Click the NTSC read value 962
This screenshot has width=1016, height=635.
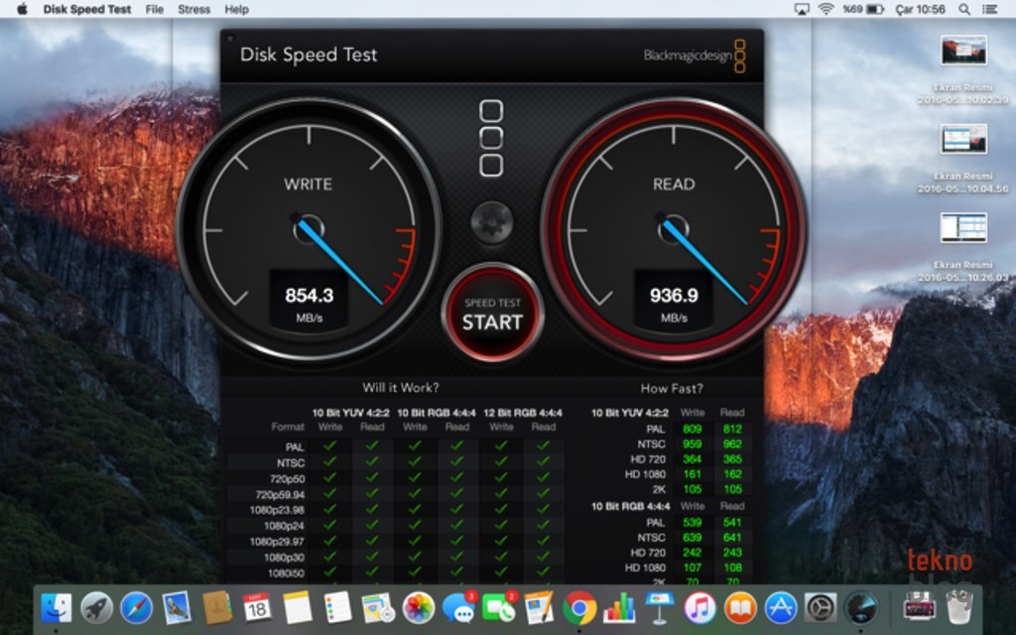732,444
